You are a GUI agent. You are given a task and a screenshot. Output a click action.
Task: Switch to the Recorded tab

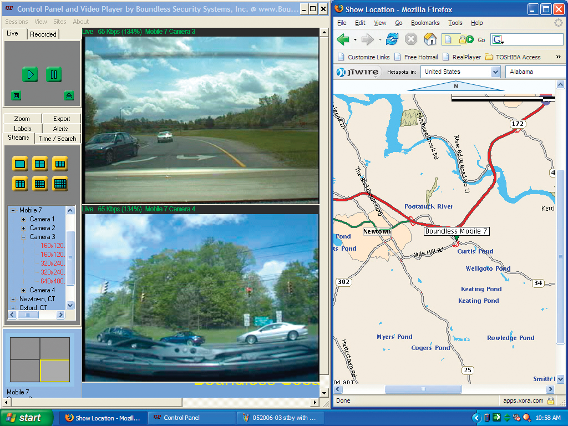43,34
